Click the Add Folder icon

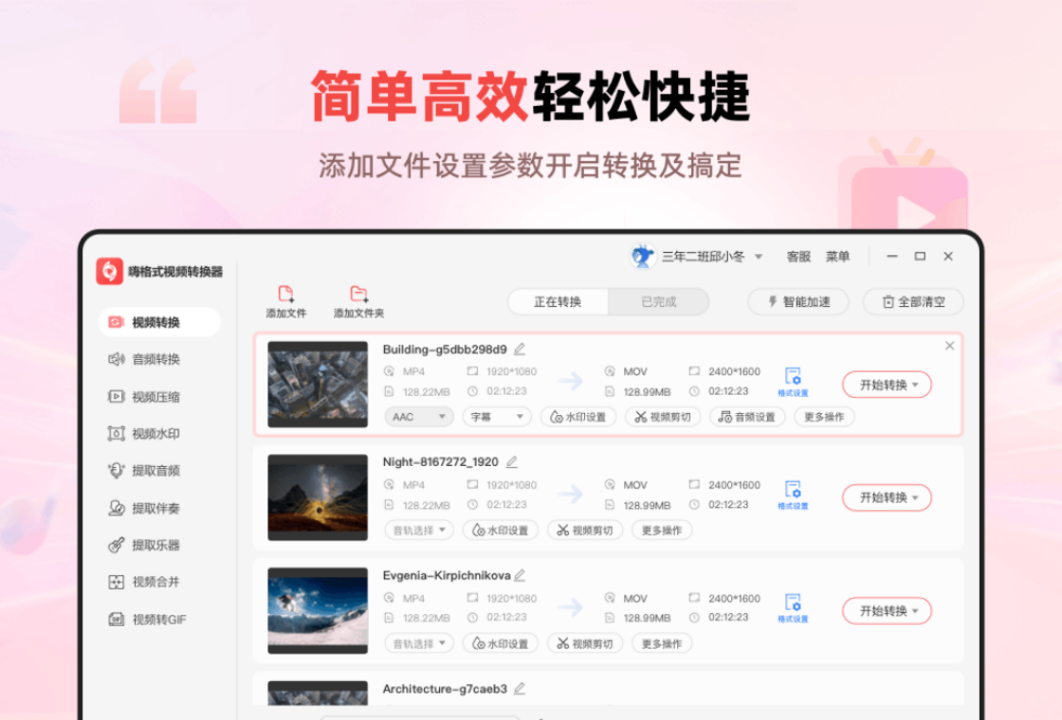(x=358, y=295)
